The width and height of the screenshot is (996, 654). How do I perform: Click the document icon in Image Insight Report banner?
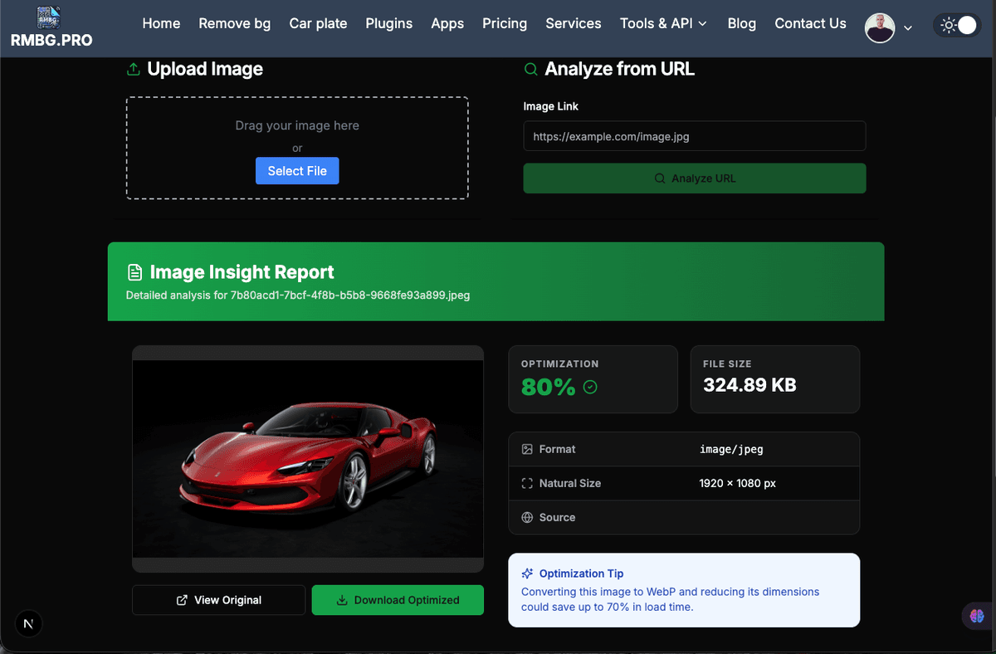[134, 271]
